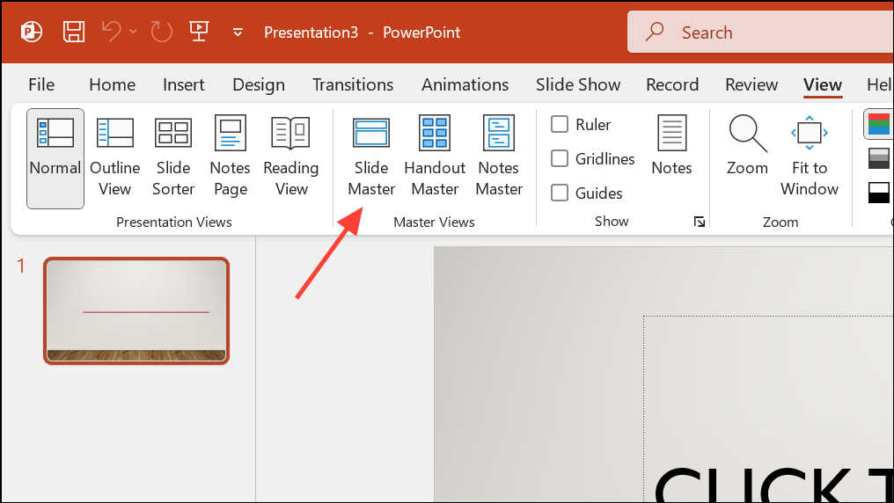
Task: Open the Zoom dialog
Action: [x=747, y=145]
